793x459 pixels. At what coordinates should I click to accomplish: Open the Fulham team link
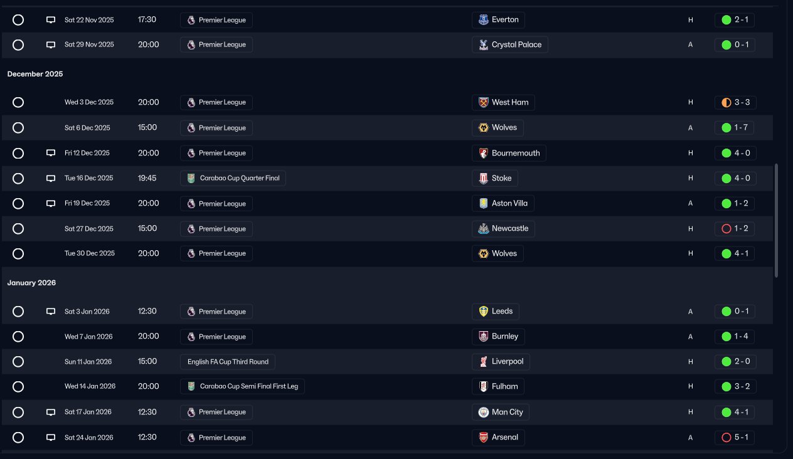[x=498, y=386]
